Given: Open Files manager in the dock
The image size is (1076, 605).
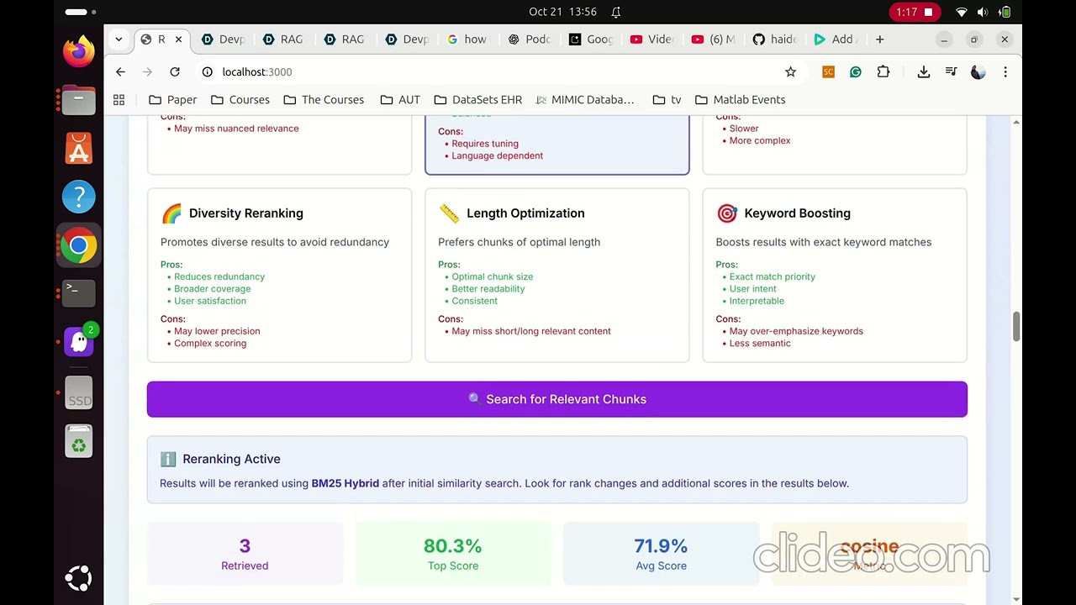Looking at the screenshot, I should point(79,100).
